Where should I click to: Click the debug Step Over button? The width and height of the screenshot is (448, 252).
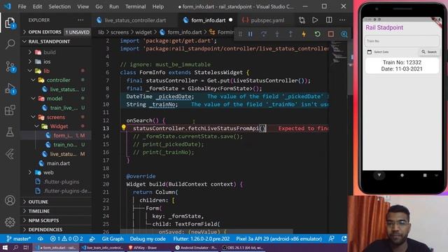264,34
